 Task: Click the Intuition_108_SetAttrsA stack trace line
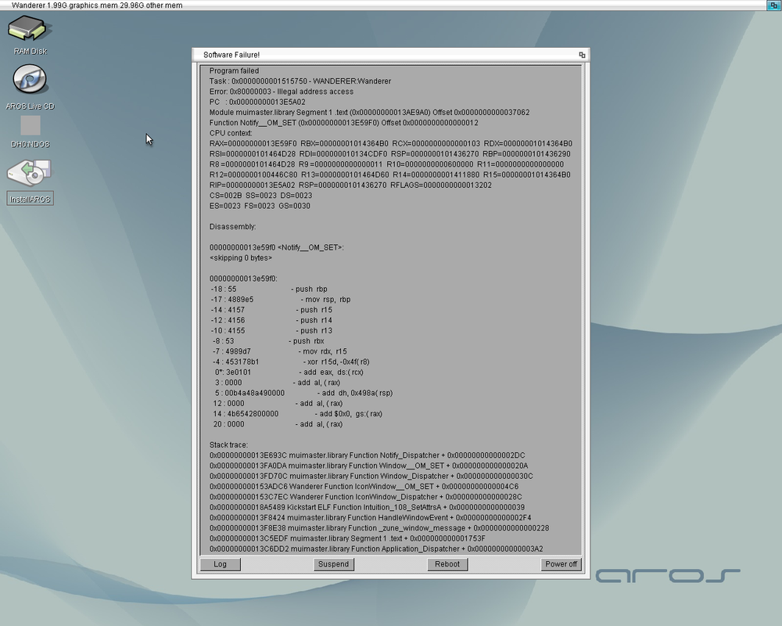pyautogui.click(x=367, y=507)
